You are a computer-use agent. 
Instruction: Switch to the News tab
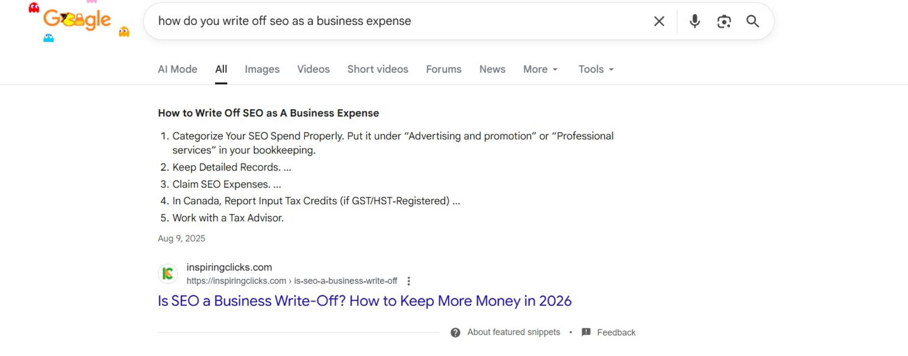pyautogui.click(x=492, y=69)
